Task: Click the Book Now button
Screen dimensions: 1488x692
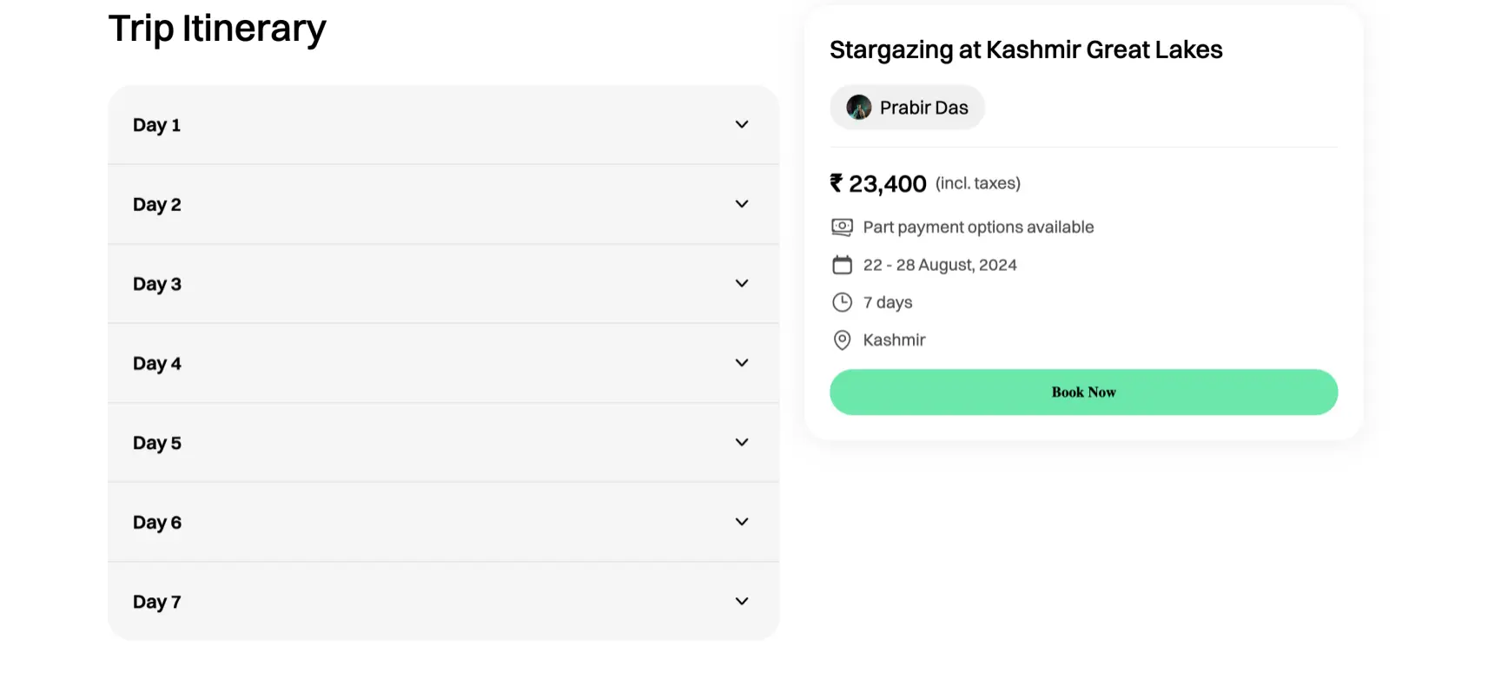Action: pyautogui.click(x=1083, y=392)
